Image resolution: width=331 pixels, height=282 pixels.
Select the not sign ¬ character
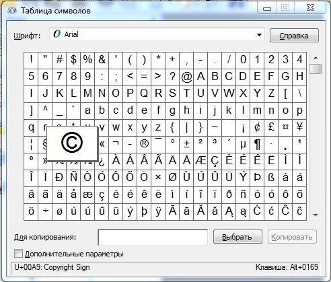116,144
